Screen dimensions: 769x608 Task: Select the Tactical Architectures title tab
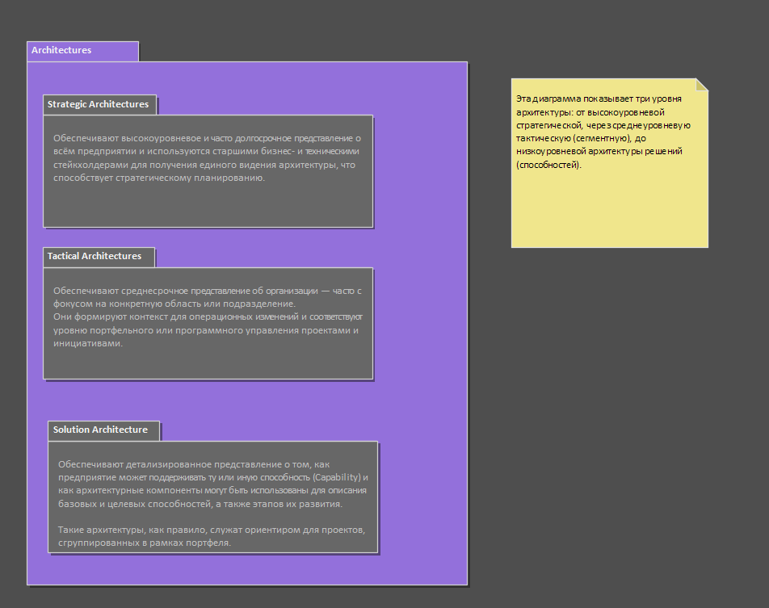coord(95,257)
